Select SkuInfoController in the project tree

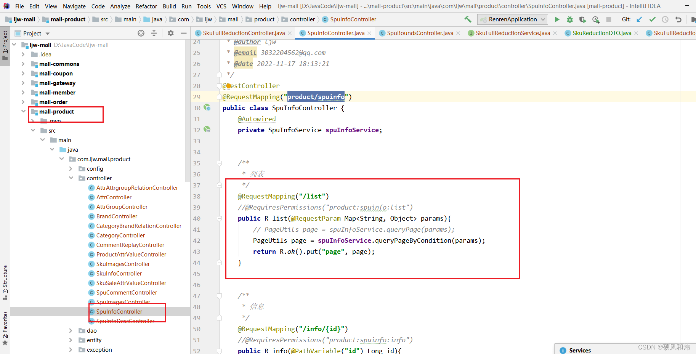(x=119, y=273)
